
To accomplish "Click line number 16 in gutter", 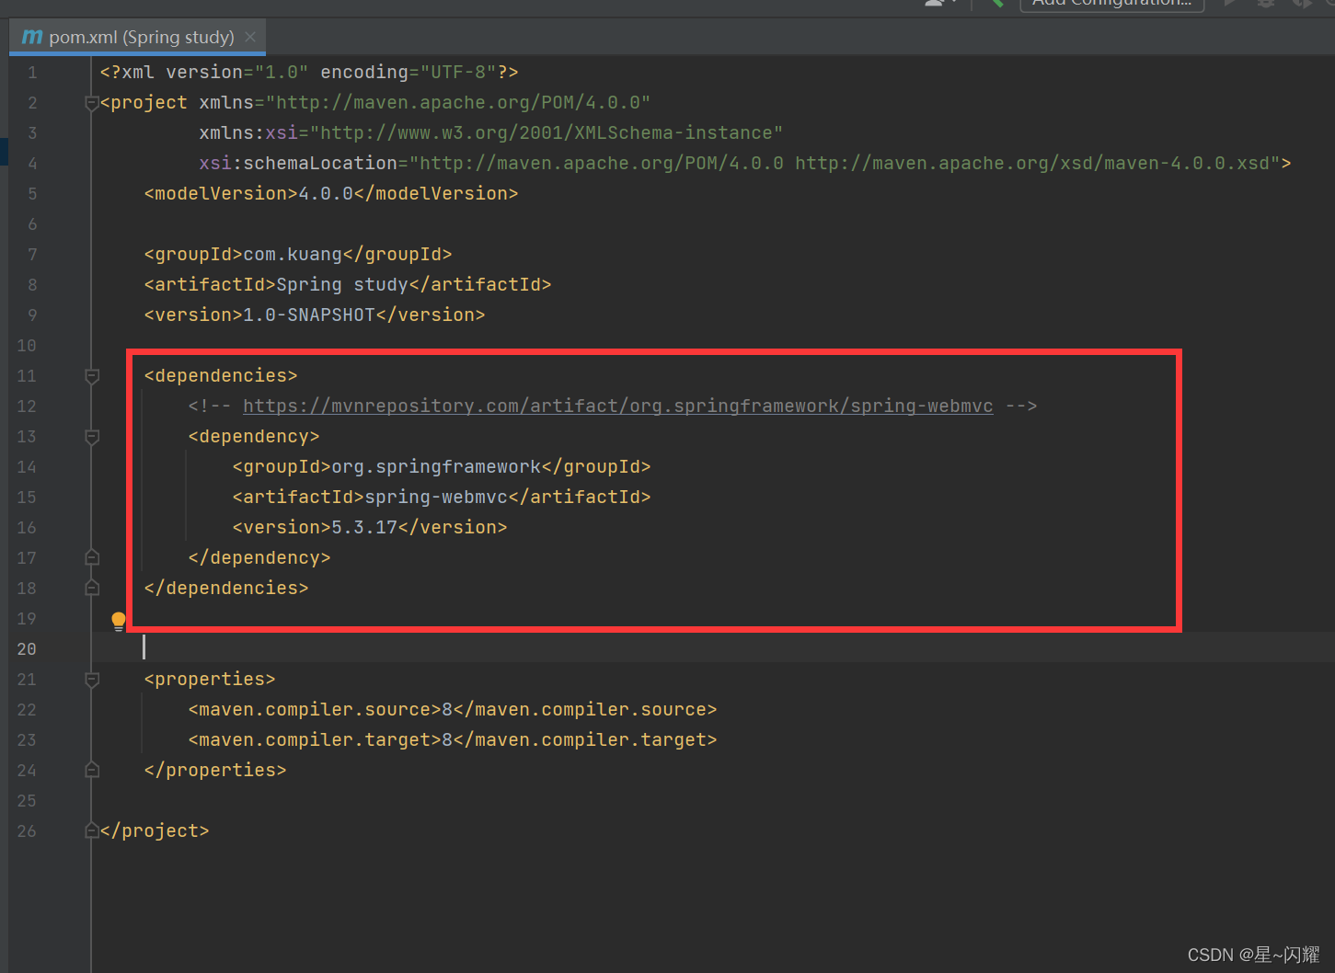I will click(x=27, y=527).
